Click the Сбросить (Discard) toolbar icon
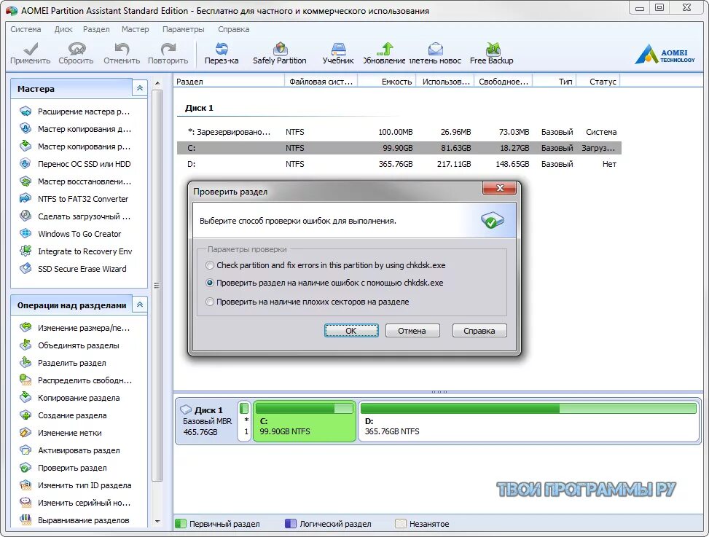This screenshot has height=537, width=709. click(76, 53)
